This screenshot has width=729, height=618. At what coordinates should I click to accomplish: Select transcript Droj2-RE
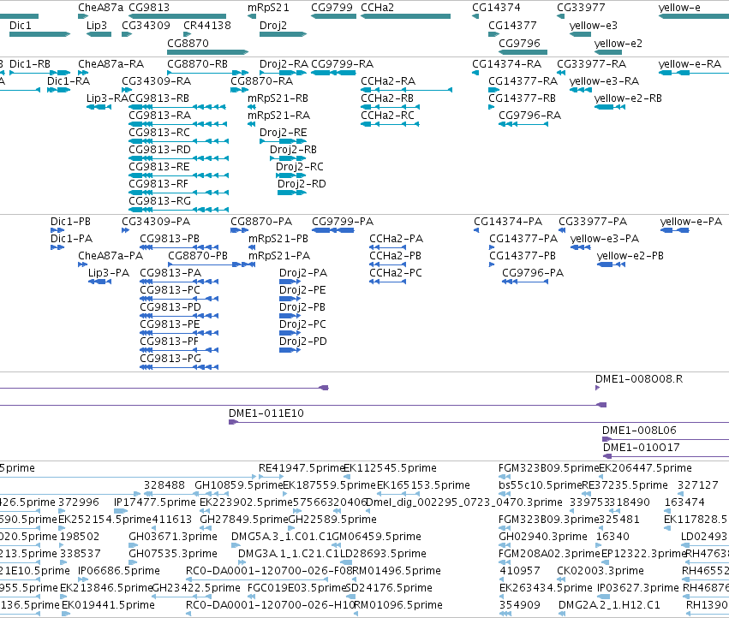[284, 133]
